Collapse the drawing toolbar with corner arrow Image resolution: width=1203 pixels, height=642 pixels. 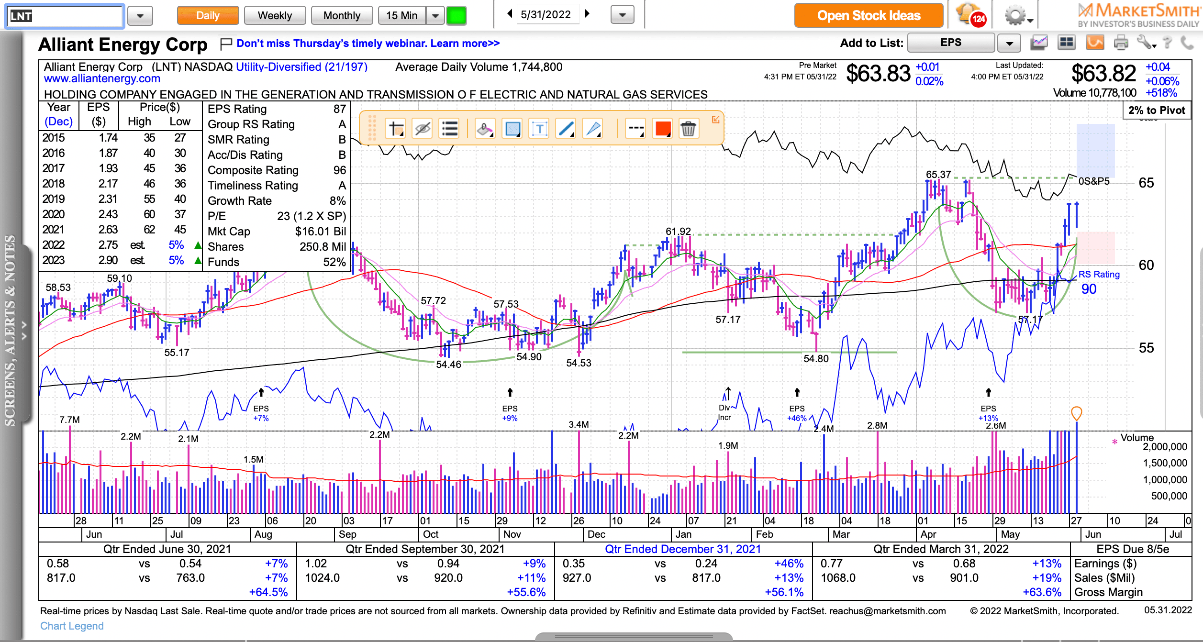pyautogui.click(x=715, y=120)
